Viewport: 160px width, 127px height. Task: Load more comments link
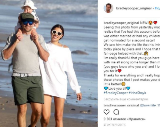(x=126, y=99)
